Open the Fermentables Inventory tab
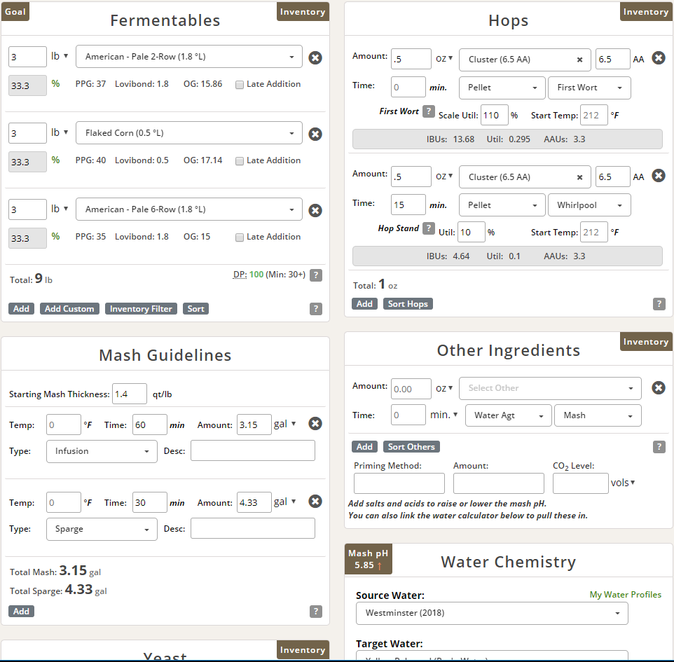The image size is (674, 662). [303, 12]
